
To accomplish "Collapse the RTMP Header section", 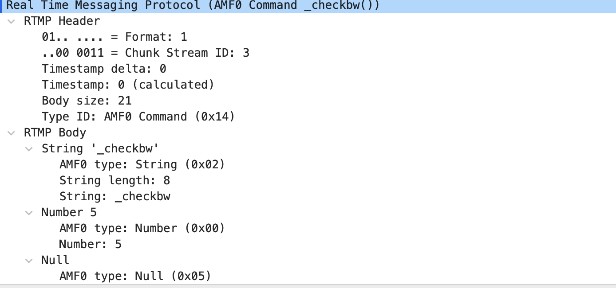I will point(12,21).
